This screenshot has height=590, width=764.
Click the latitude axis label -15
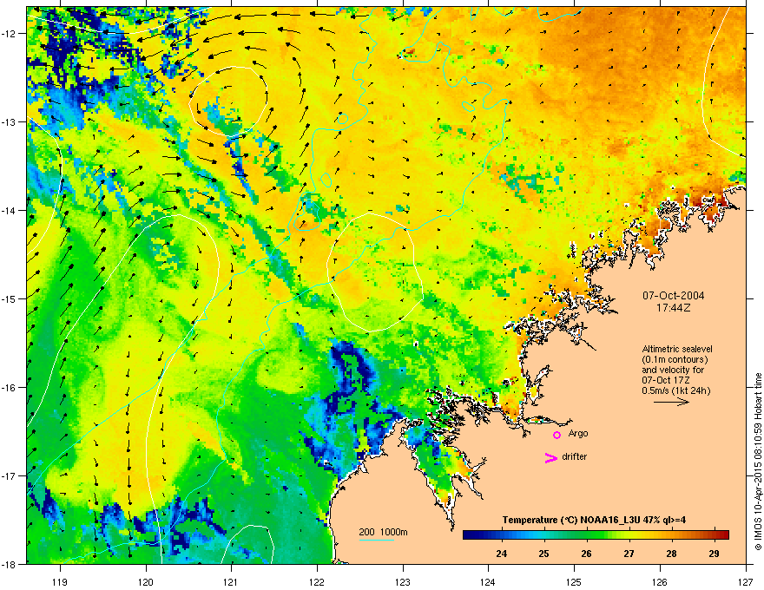click(9, 298)
